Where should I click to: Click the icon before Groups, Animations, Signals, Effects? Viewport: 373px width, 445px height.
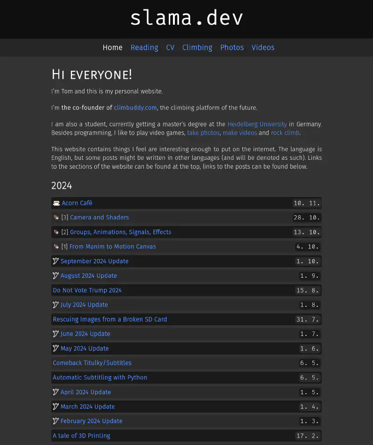pos(56,232)
